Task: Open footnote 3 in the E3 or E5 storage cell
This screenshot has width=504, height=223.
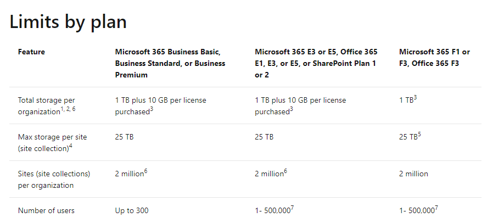Action: [x=291, y=109]
